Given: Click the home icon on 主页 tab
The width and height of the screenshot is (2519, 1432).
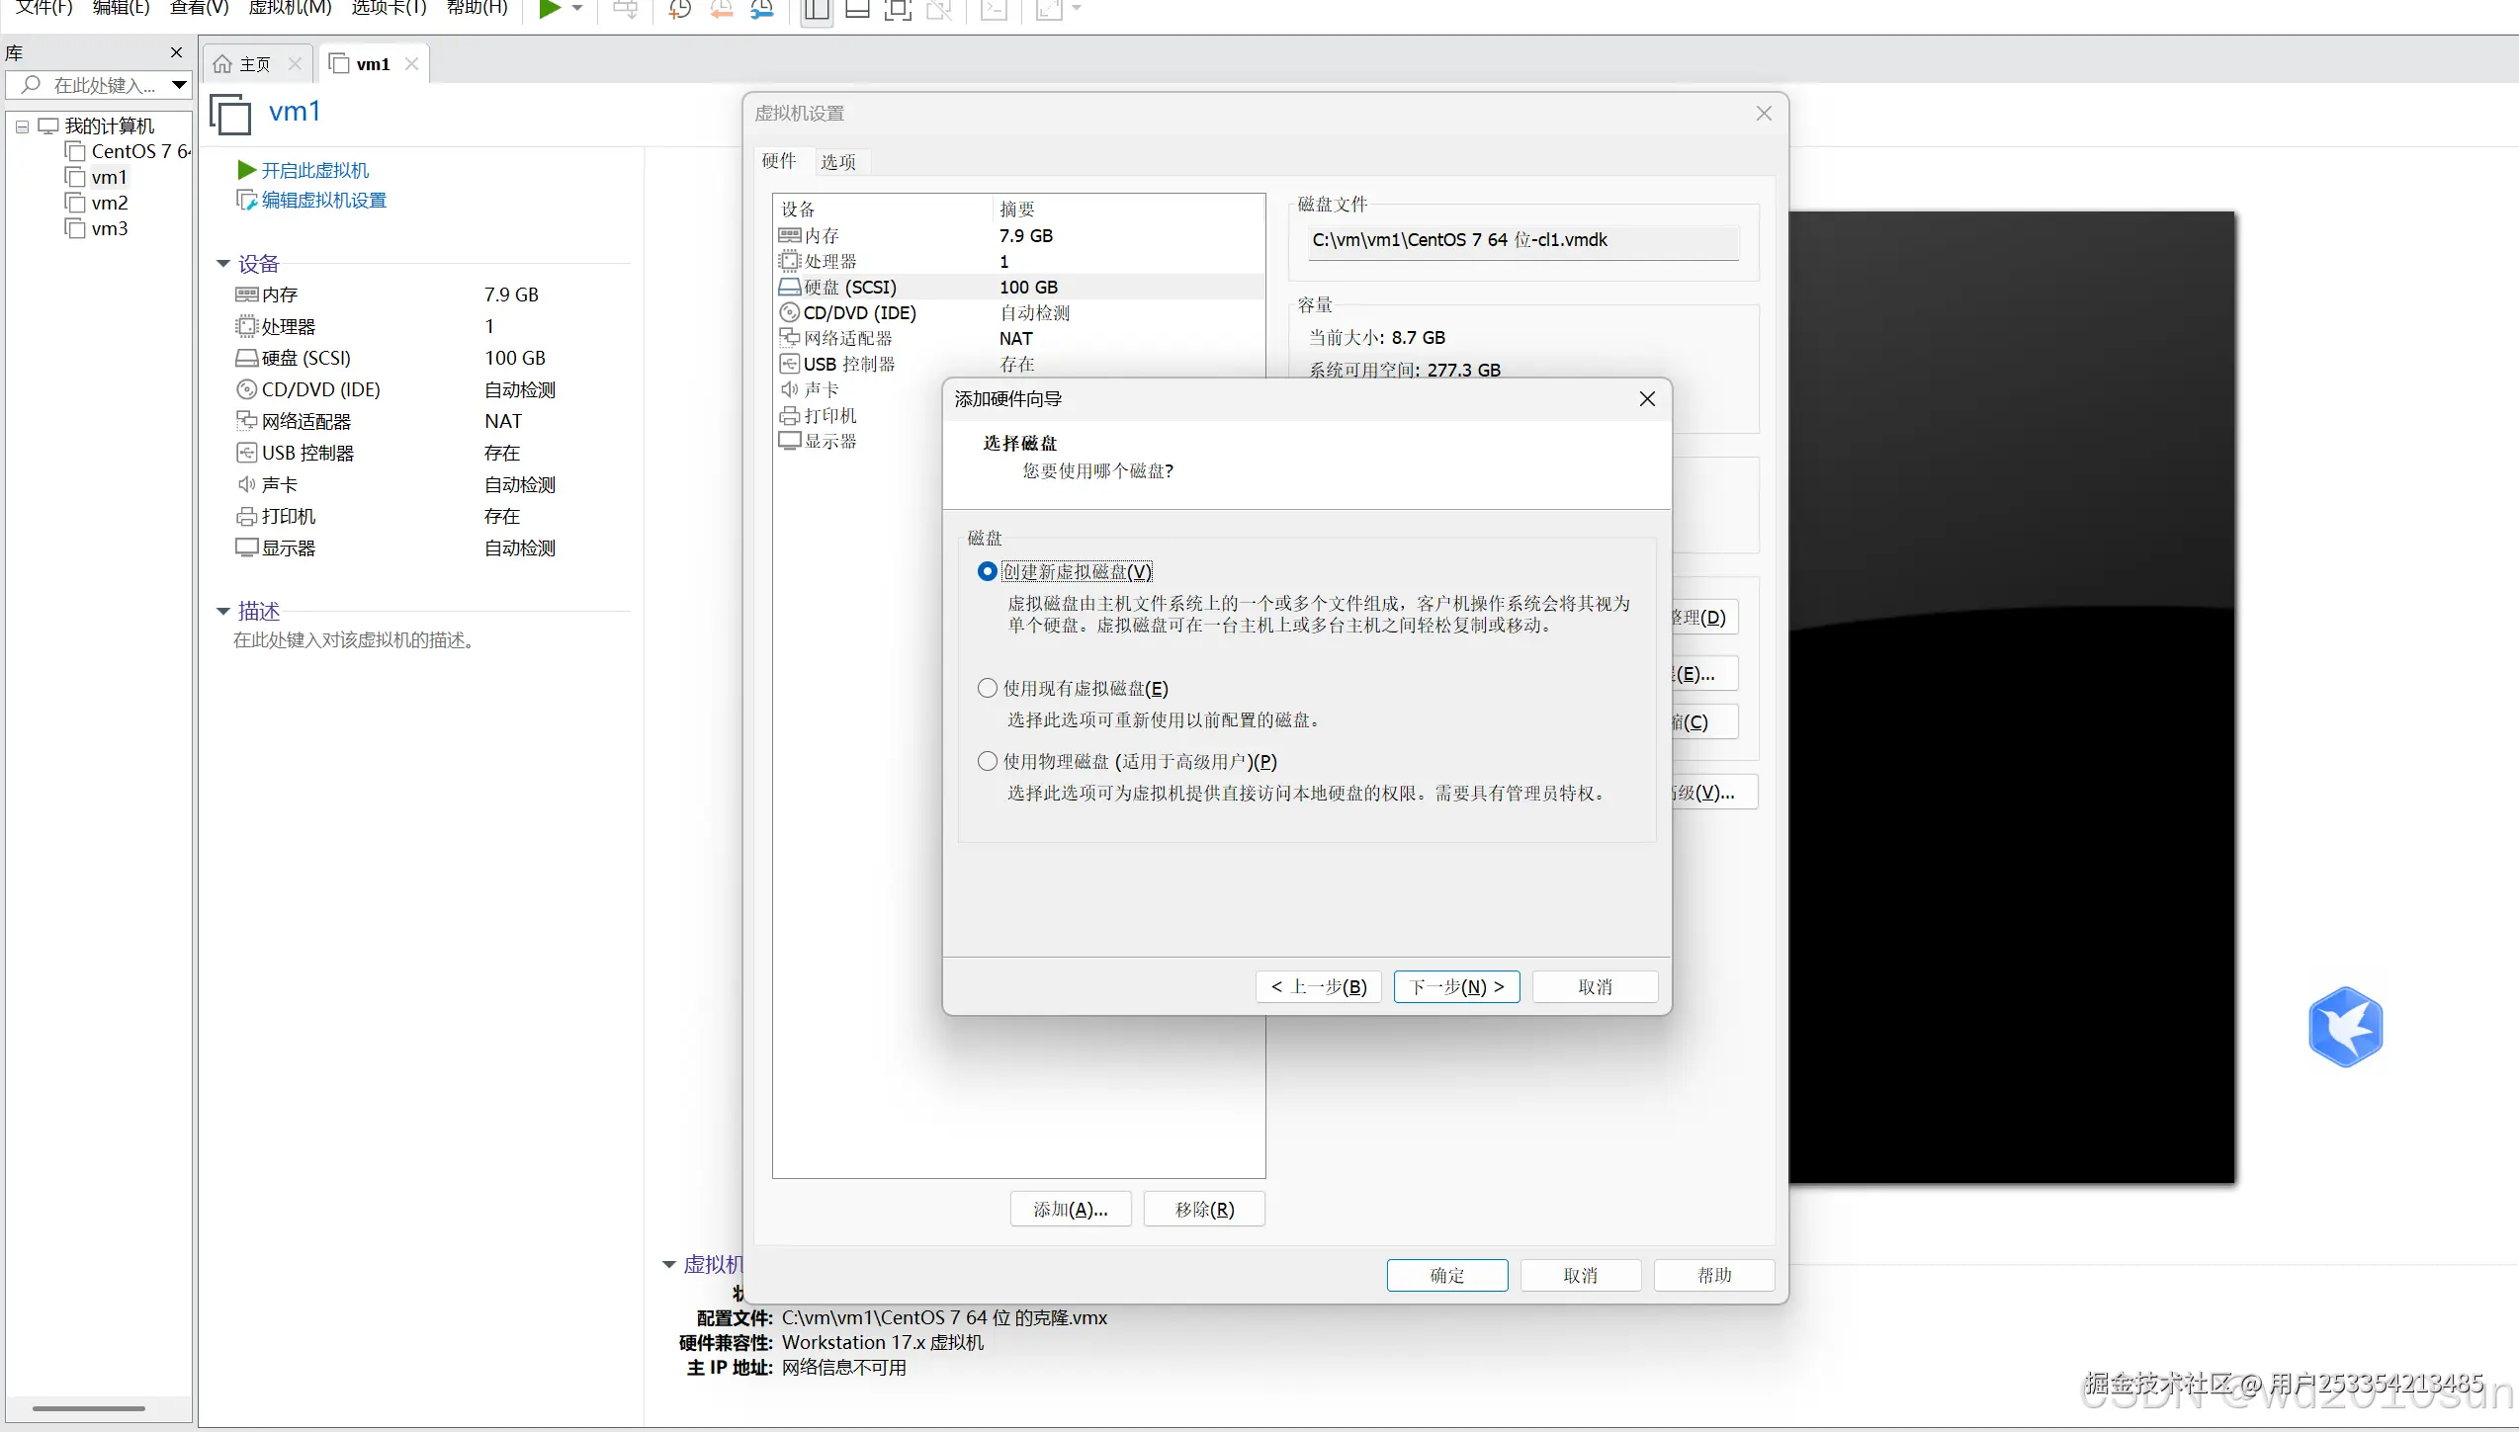Looking at the screenshot, I should (x=223, y=64).
